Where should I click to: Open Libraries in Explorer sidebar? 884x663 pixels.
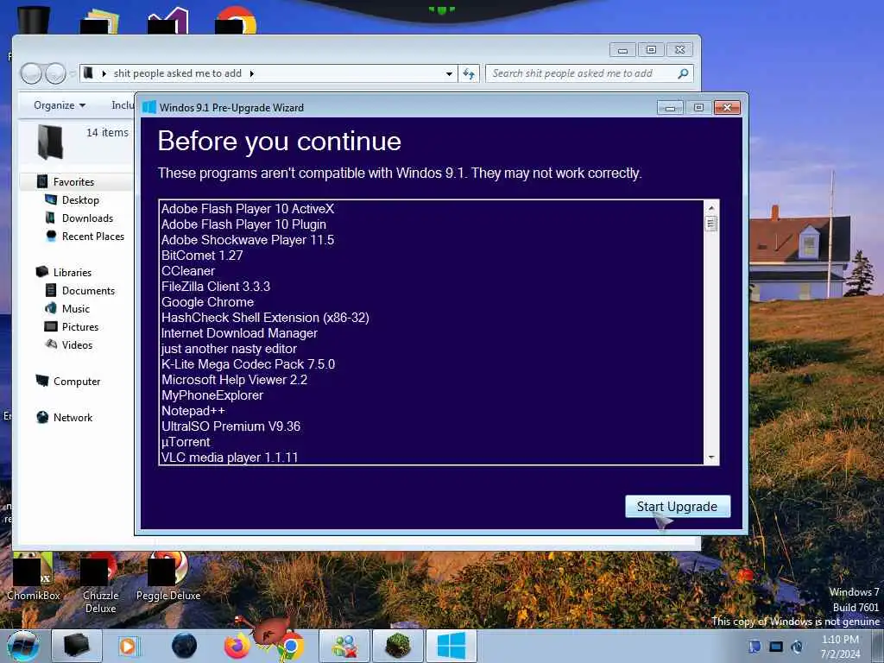[x=73, y=272]
